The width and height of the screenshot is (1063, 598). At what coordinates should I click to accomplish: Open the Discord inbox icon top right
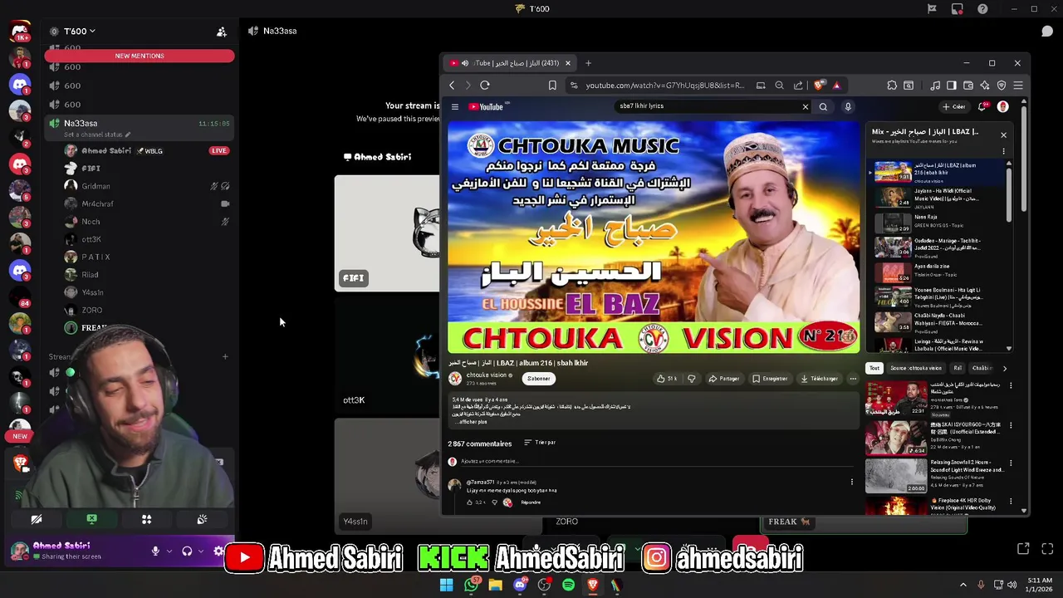958,9
